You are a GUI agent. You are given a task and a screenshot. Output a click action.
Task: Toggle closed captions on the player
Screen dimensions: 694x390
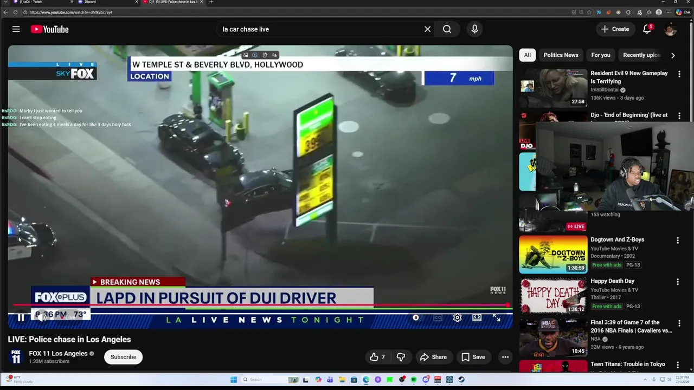pos(438,318)
